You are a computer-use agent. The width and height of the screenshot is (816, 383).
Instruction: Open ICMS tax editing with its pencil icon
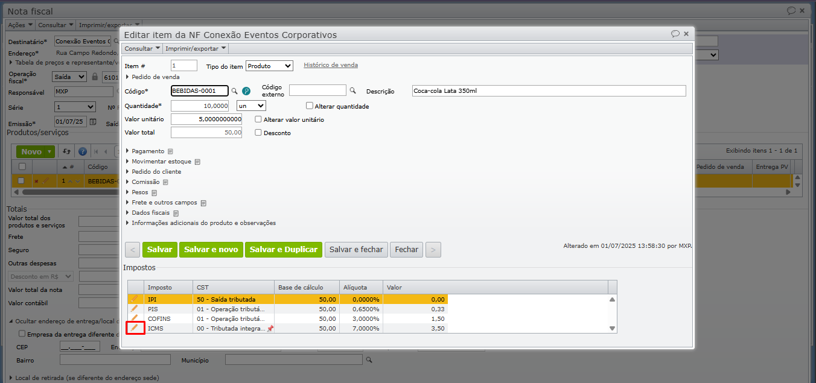(134, 328)
